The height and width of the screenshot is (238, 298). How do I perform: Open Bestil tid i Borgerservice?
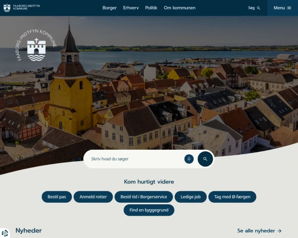[x=144, y=197]
